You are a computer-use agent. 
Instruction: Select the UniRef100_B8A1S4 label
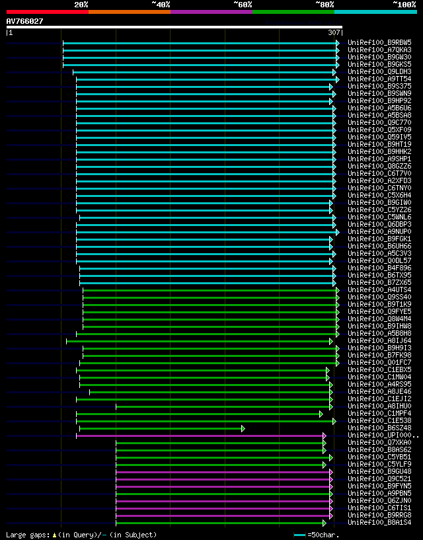(379, 522)
